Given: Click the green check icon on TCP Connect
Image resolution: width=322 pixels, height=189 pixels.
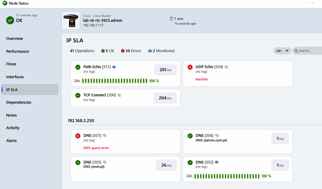Looking at the screenshot, I should pos(78,95).
